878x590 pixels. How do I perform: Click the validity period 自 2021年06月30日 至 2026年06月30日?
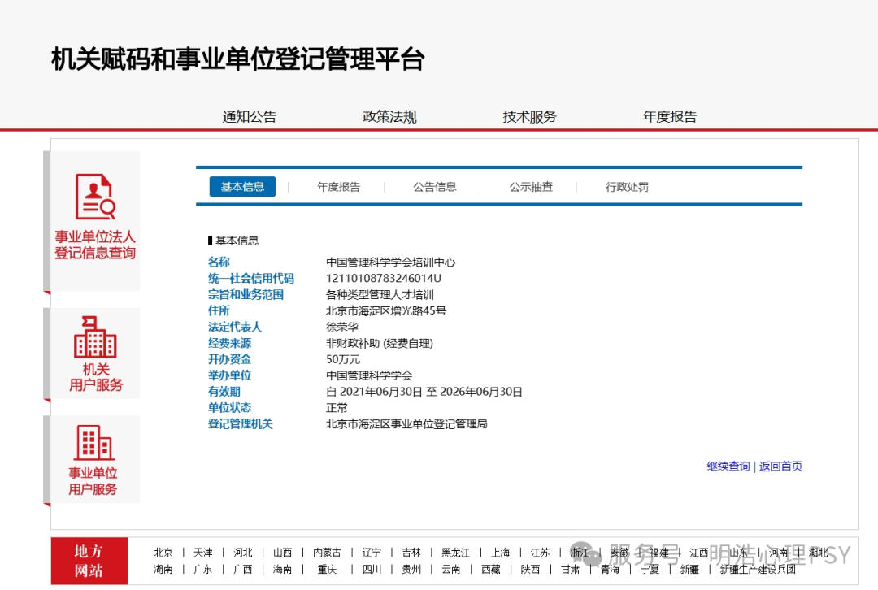(x=424, y=392)
